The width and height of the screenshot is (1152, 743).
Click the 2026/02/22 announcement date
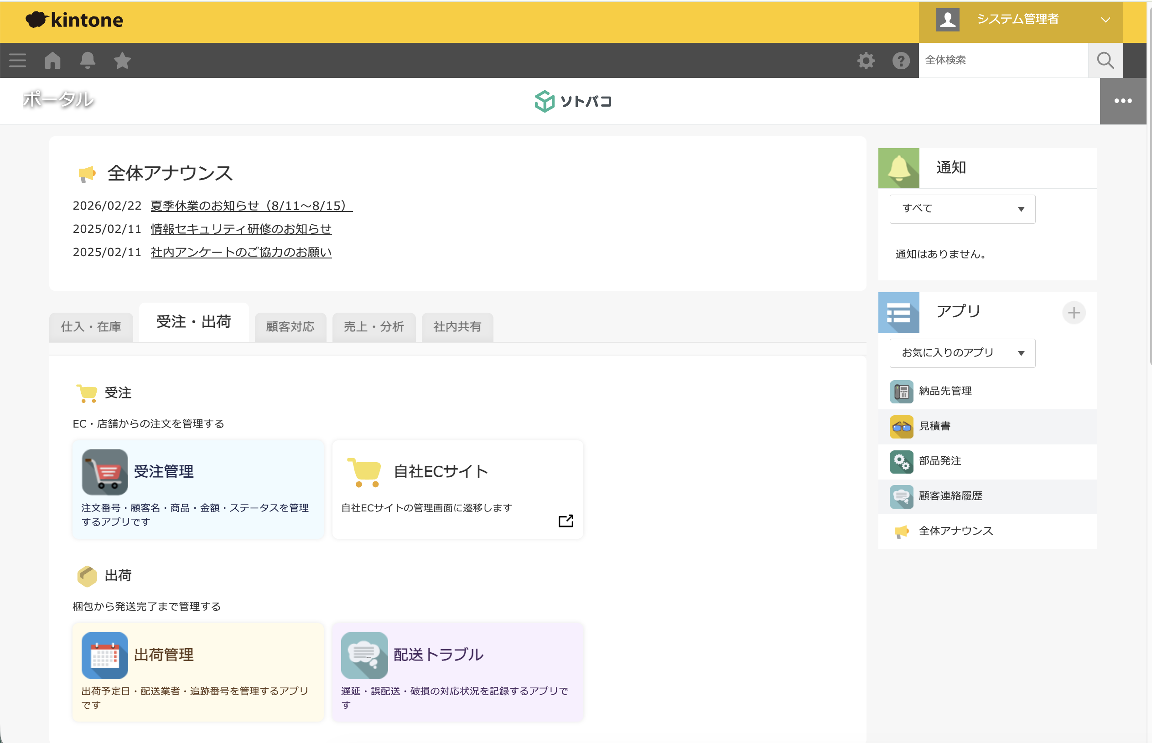[107, 206]
